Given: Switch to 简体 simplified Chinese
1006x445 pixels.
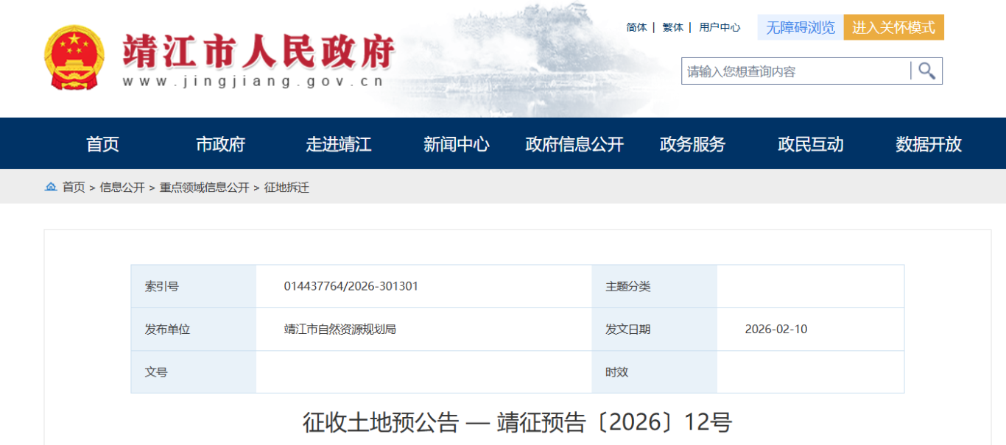Looking at the screenshot, I should click(636, 27).
